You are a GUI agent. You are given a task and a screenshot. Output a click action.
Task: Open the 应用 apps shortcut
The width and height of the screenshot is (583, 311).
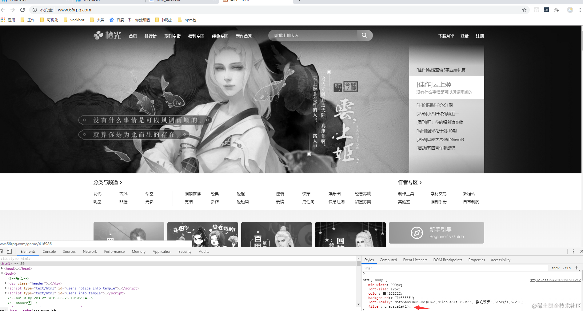8,20
